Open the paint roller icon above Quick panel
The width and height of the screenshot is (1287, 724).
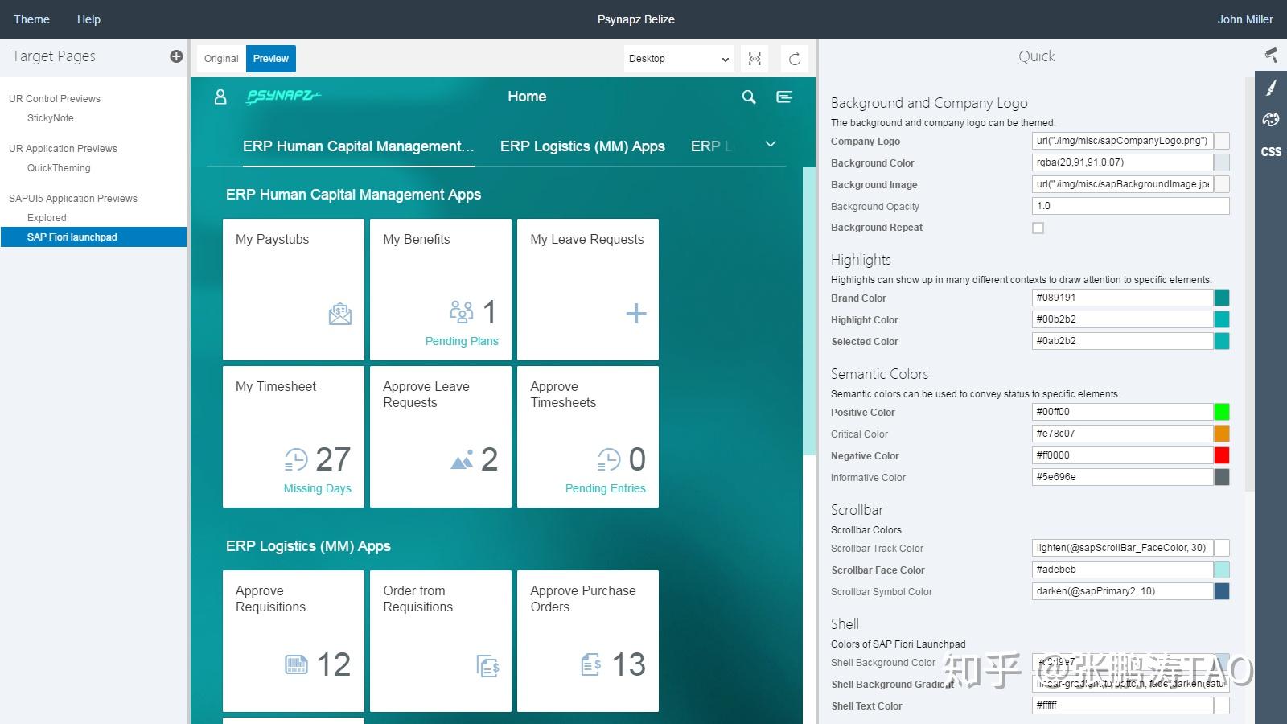[1271, 55]
